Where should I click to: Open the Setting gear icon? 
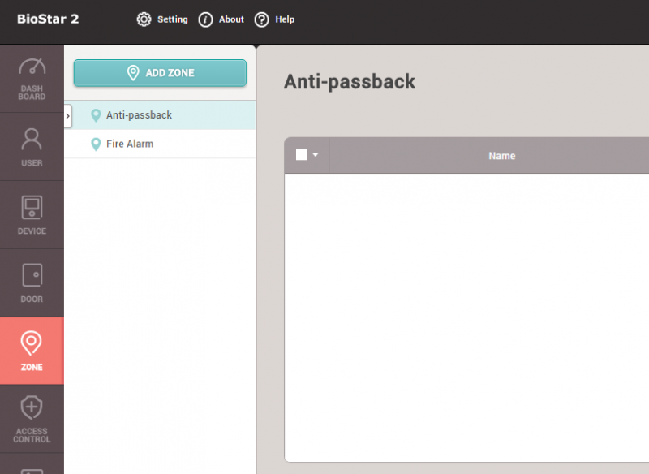[144, 19]
